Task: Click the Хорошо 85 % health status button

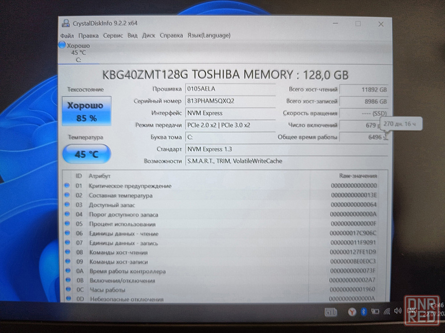Action: (x=87, y=111)
